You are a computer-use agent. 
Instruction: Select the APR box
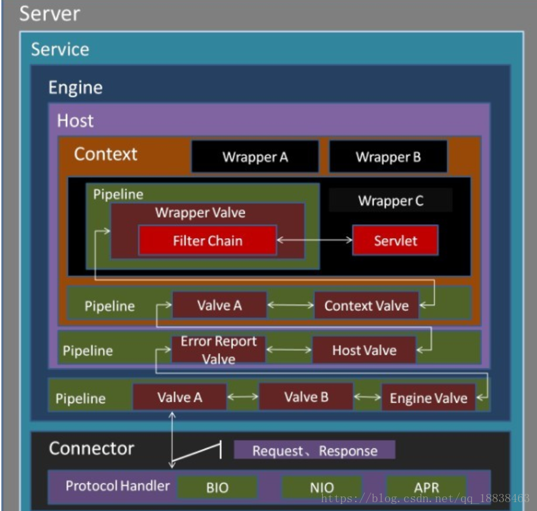coord(426,487)
